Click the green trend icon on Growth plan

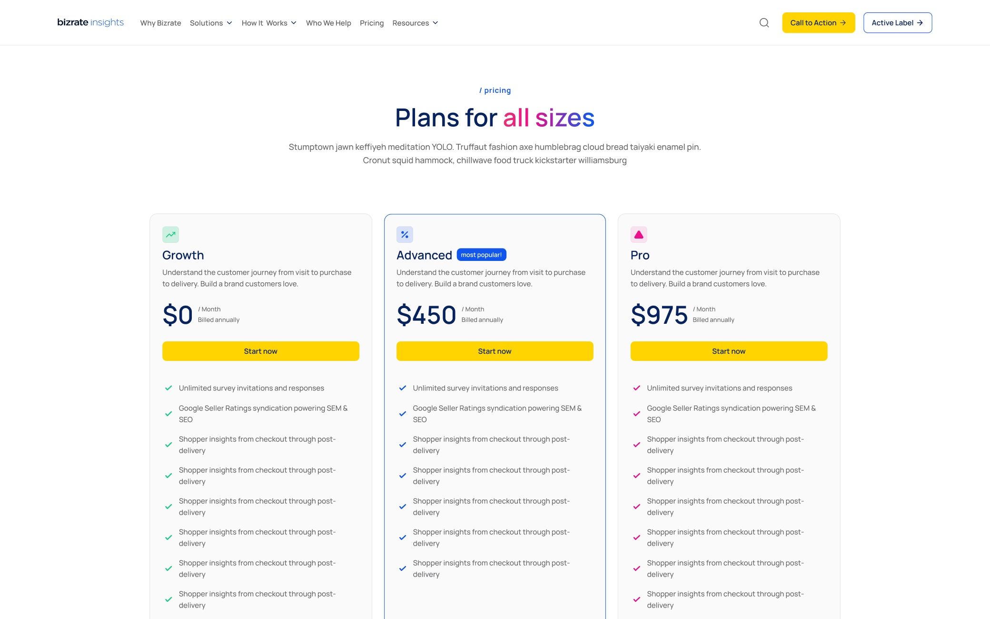point(170,235)
